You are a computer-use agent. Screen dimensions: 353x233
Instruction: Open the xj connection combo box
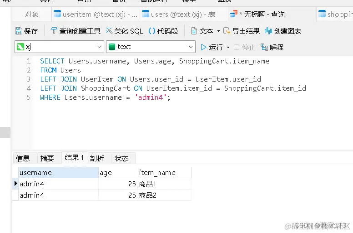pyautogui.click(x=59, y=47)
